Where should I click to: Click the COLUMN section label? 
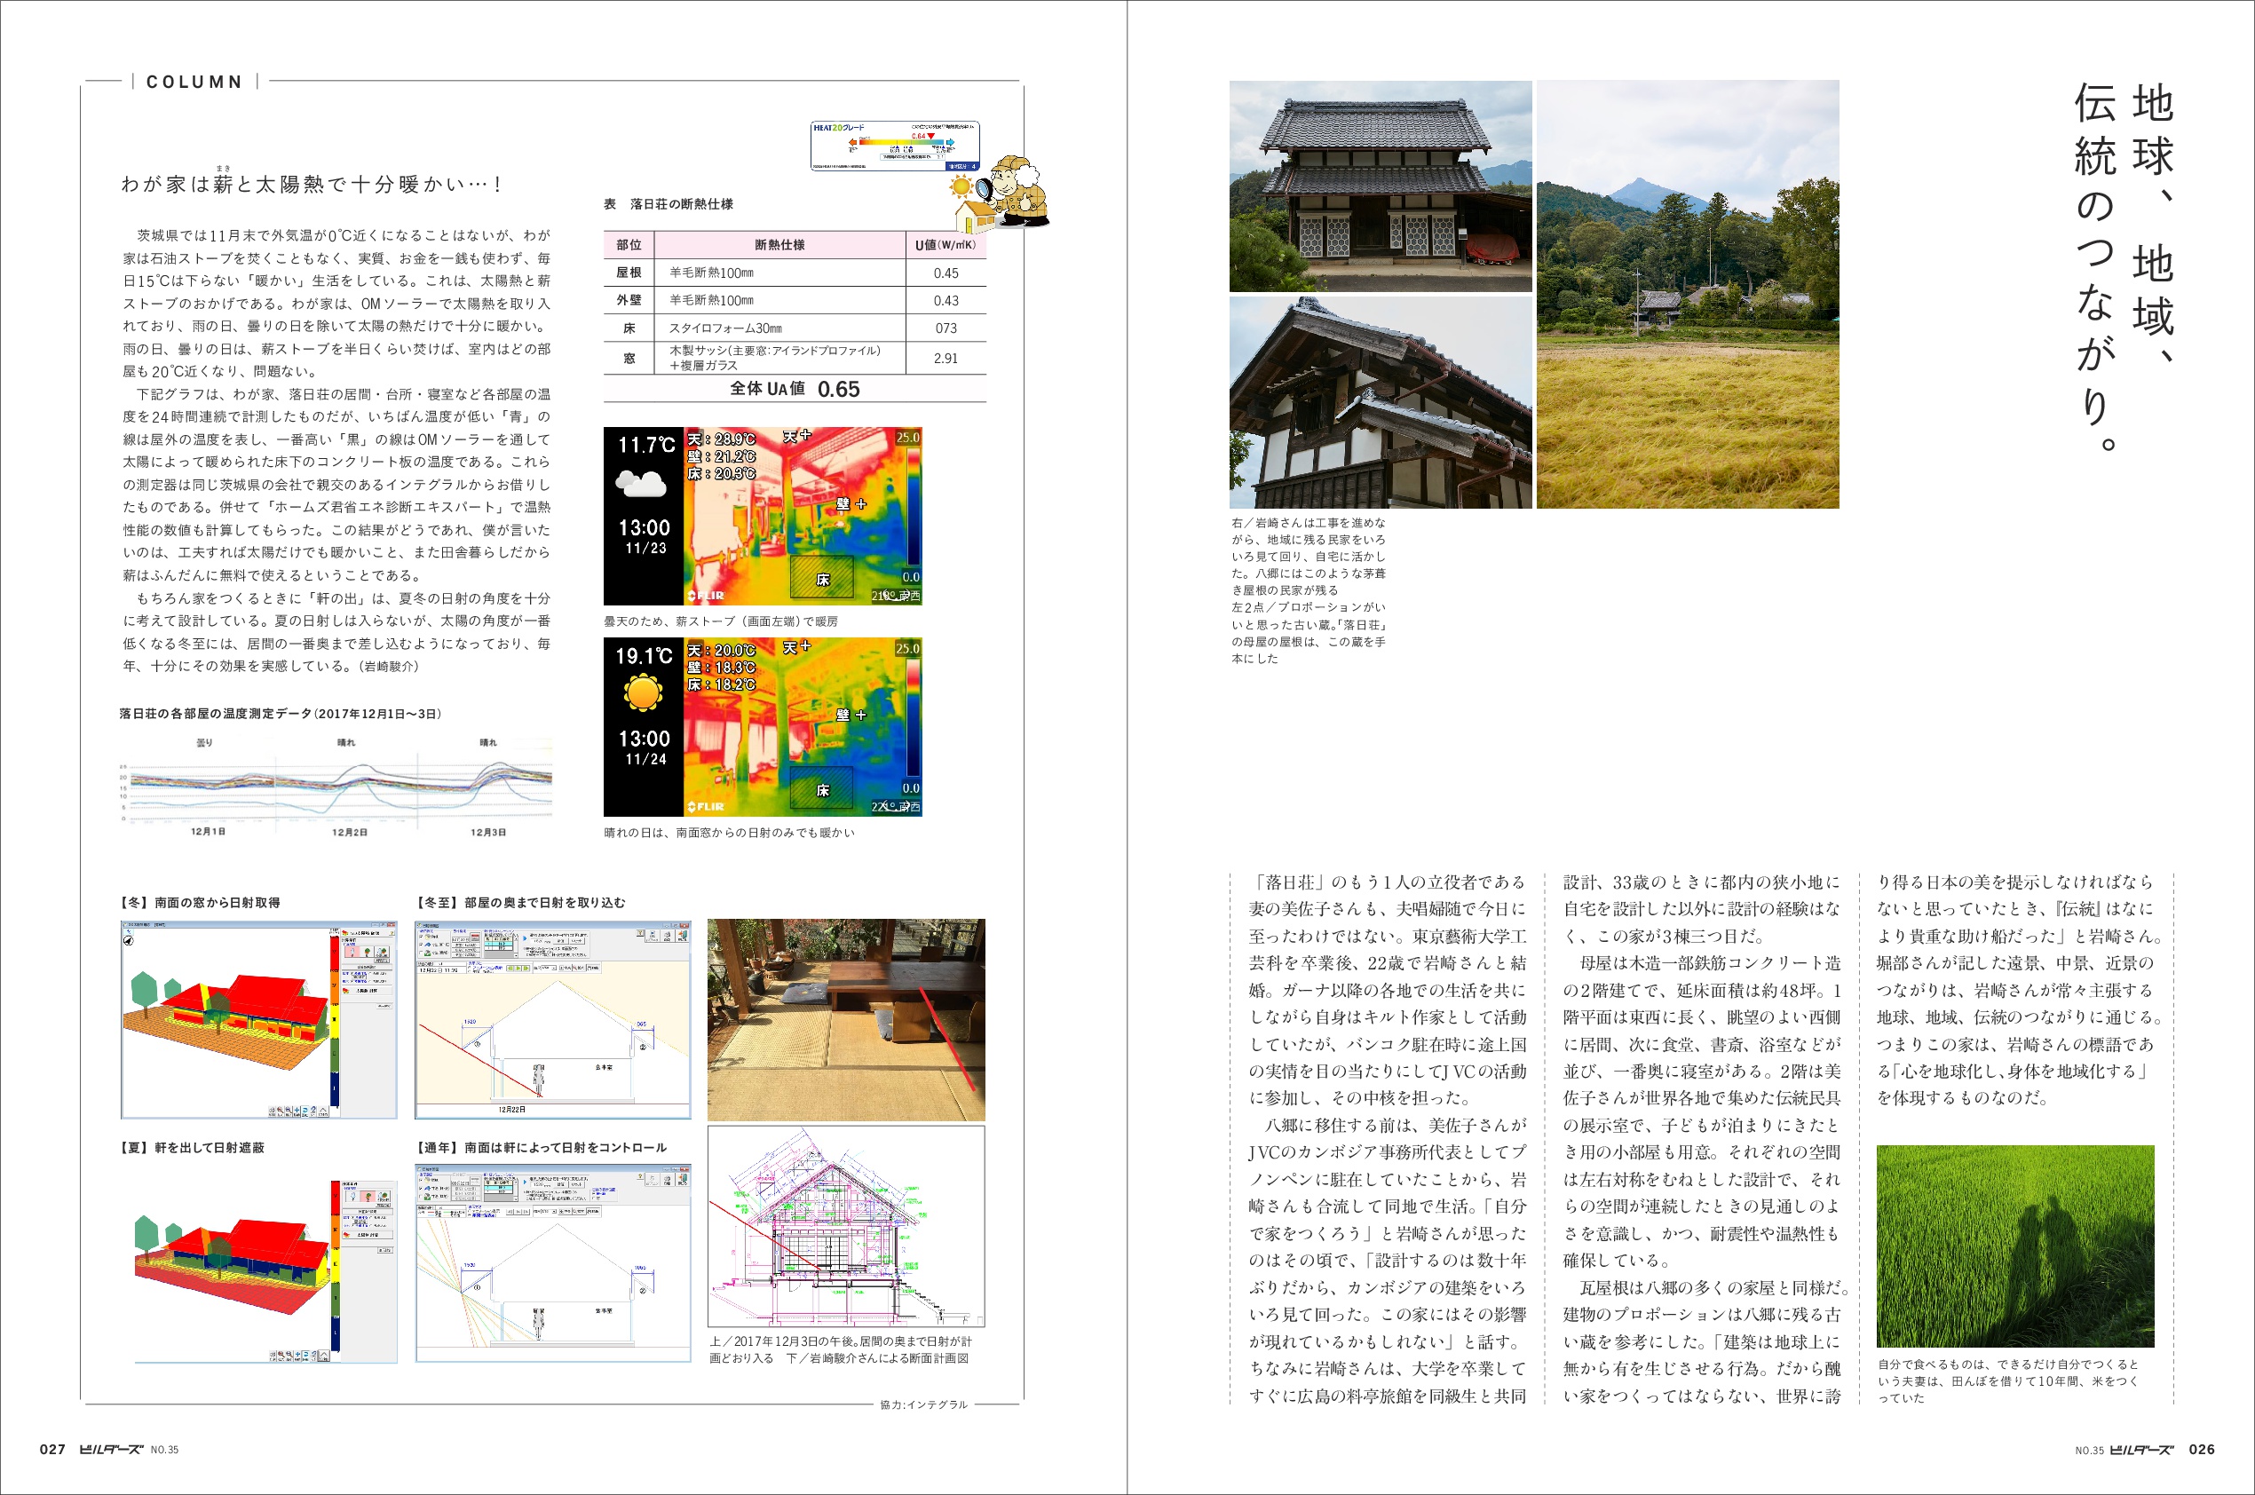tap(194, 82)
